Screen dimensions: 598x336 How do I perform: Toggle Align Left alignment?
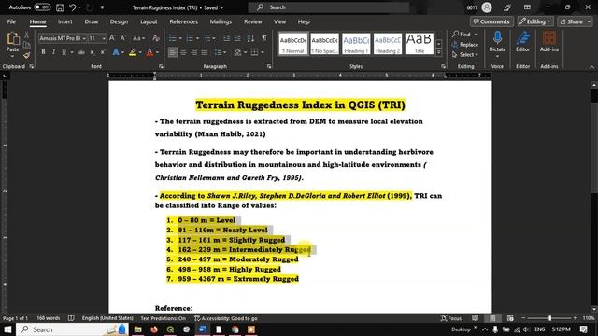[173, 52]
